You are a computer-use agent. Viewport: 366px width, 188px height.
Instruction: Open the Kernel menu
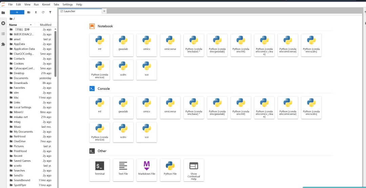pos(46,4)
